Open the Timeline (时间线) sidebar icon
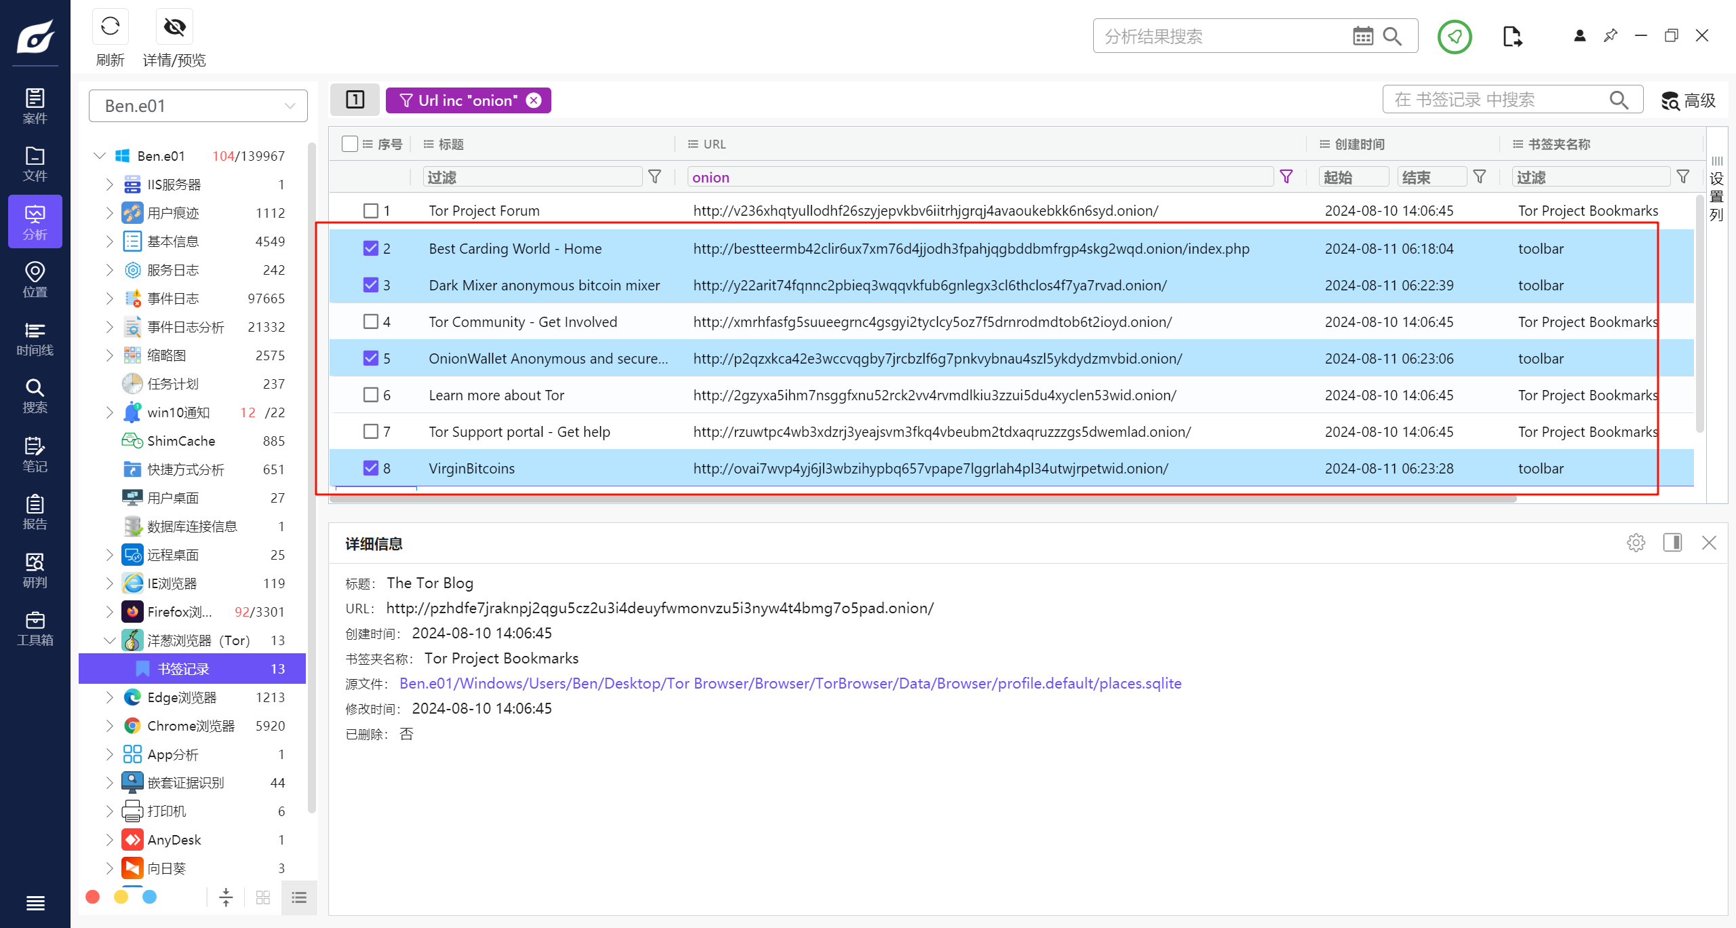The width and height of the screenshot is (1736, 928). tap(35, 339)
